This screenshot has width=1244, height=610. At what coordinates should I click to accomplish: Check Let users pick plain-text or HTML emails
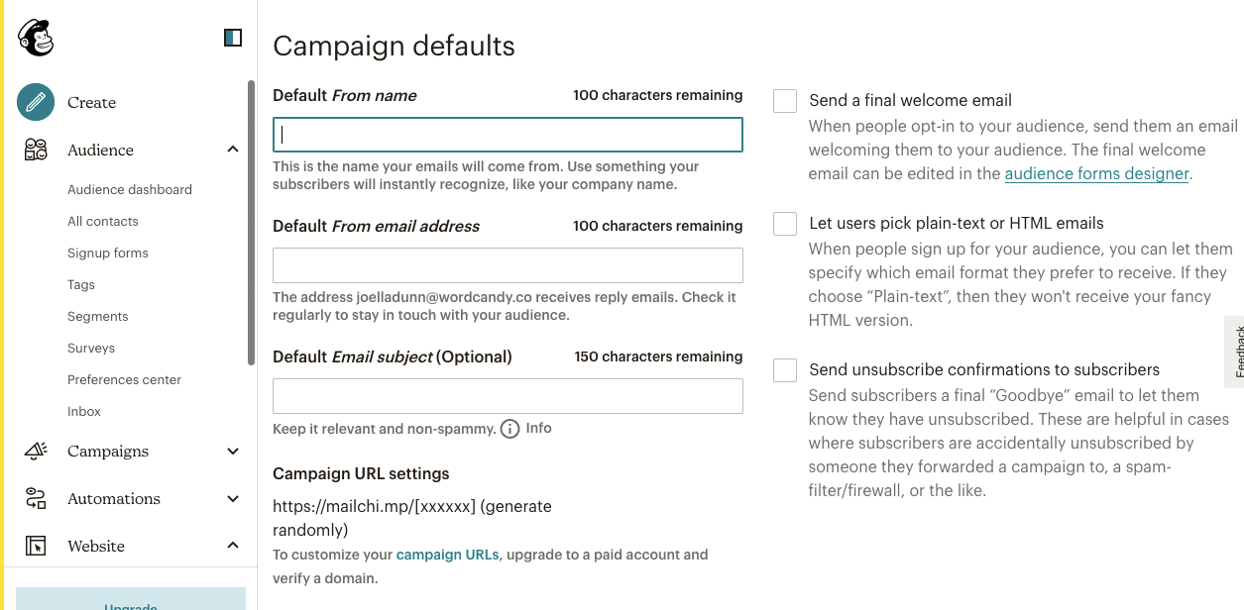784,224
